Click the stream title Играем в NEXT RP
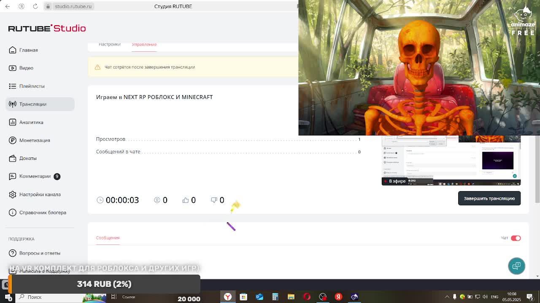Screen dimensions: 540x303 point(154,97)
